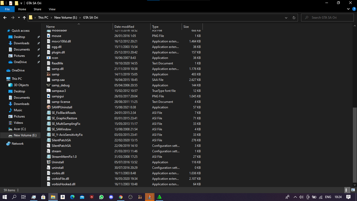Open the address bar history dropdown
Viewport: 357px width, 201px height.
[286, 18]
